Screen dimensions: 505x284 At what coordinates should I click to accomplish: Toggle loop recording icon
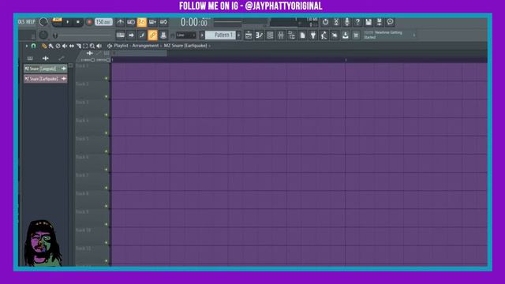(163, 22)
